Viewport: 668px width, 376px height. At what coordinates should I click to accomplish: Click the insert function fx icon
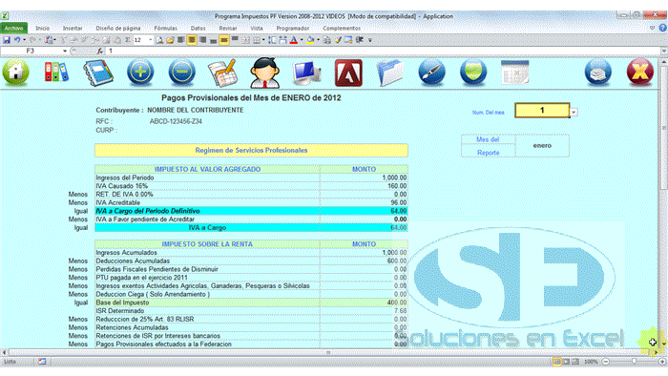click(x=99, y=52)
